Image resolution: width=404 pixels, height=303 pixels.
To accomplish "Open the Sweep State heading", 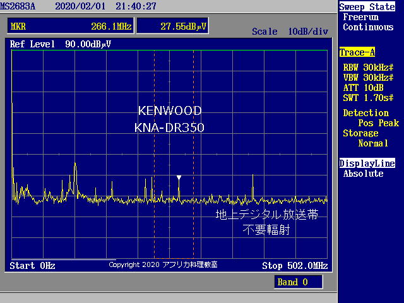I will (367, 7).
